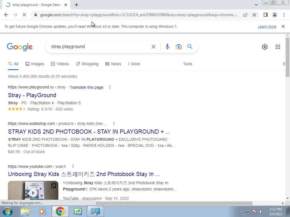290x217 pixels.
Task: Open the network status tray icon
Action: tap(248, 212)
